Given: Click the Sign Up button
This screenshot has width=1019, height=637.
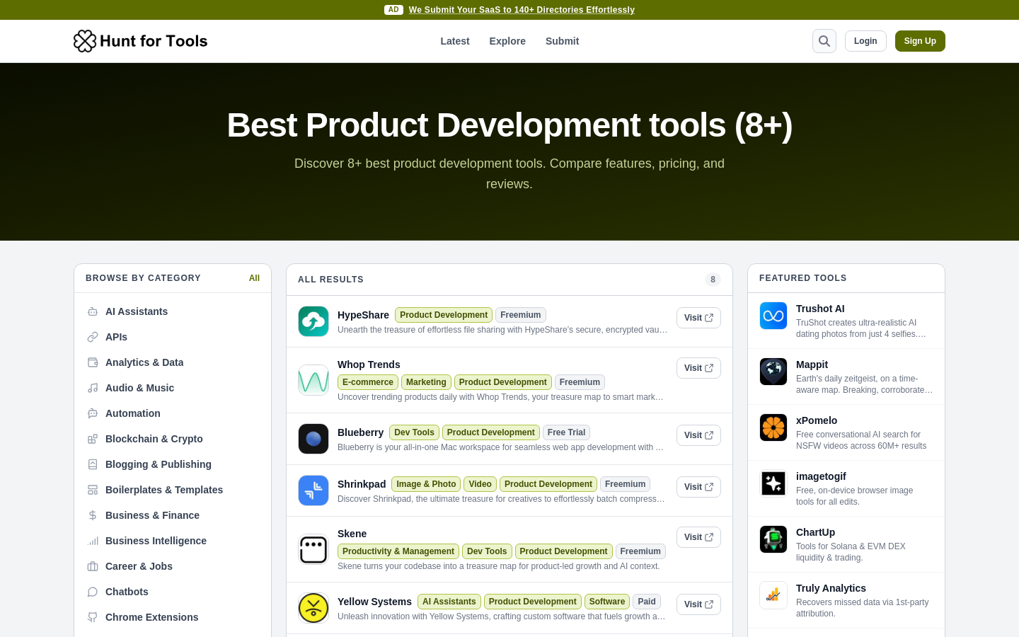Looking at the screenshot, I should 920,41.
